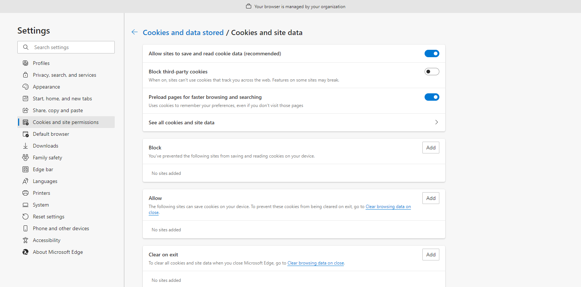
Task: Open Clear browsing data on close link under Clear on exit
Action: click(316, 263)
